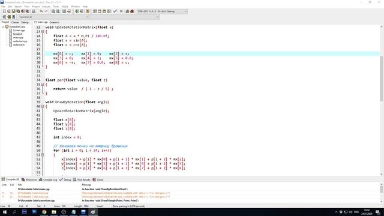Switch to the Screen.h editor tab
Image resolution: width=384 pixels, height=216 pixels.
pyautogui.click(x=55, y=22)
